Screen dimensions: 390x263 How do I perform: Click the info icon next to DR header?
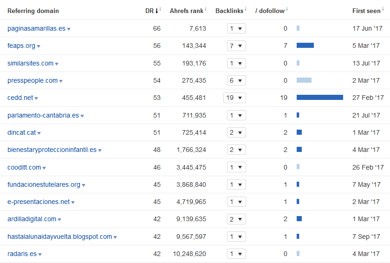click(x=160, y=9)
